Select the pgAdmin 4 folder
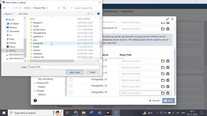 (38, 36)
